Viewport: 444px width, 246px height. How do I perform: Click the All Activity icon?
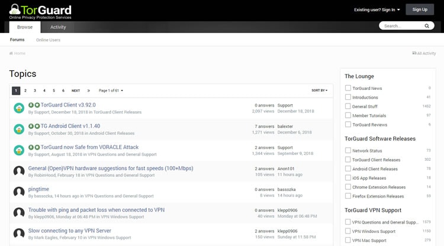tap(414, 53)
